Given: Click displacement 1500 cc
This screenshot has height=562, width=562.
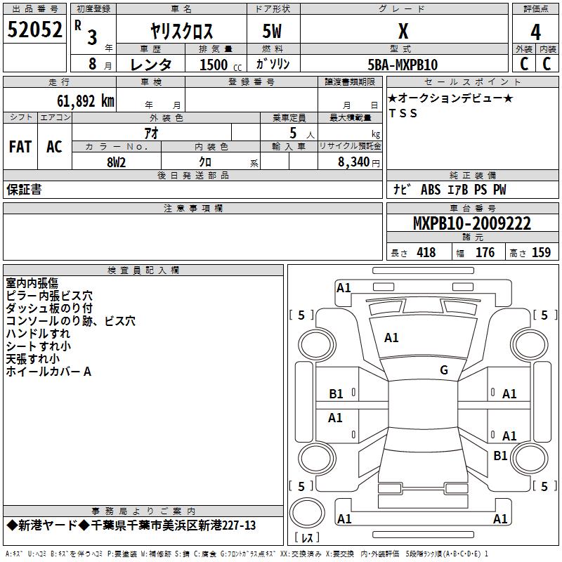Looking at the screenshot, I should click(x=221, y=65).
